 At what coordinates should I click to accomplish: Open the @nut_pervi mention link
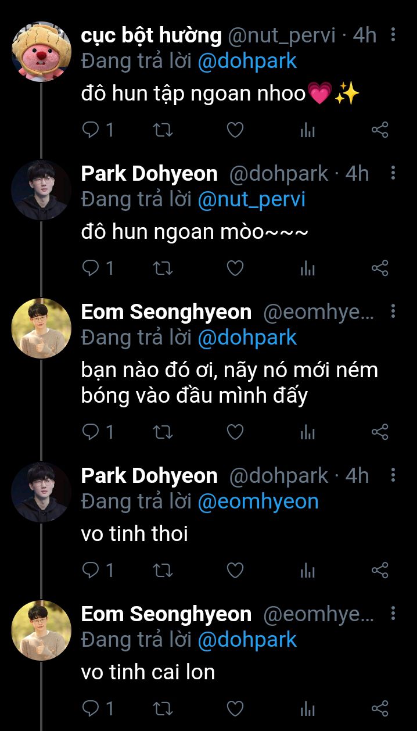click(x=251, y=199)
